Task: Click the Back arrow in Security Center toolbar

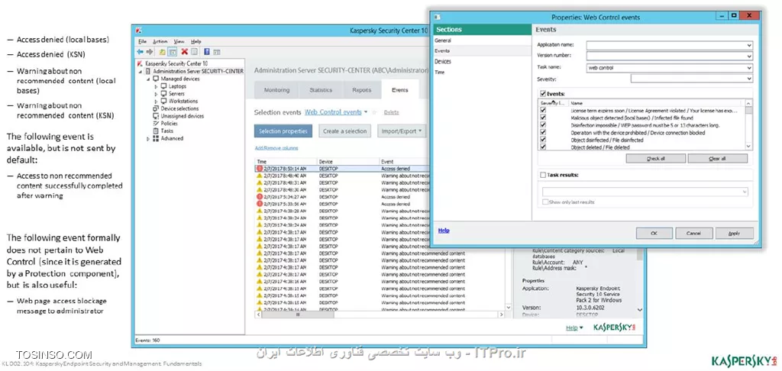Action: [x=141, y=51]
